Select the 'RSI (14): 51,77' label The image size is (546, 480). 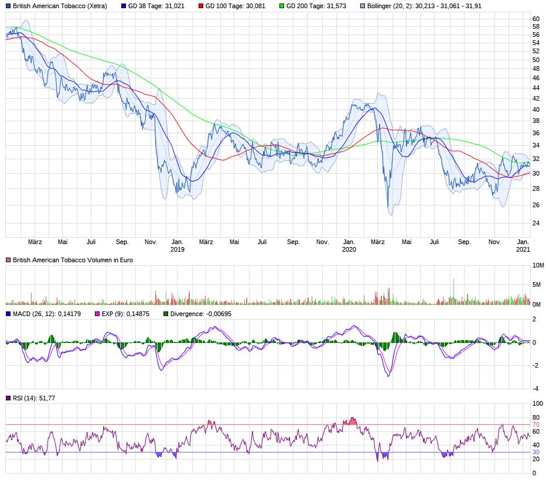coord(34,398)
